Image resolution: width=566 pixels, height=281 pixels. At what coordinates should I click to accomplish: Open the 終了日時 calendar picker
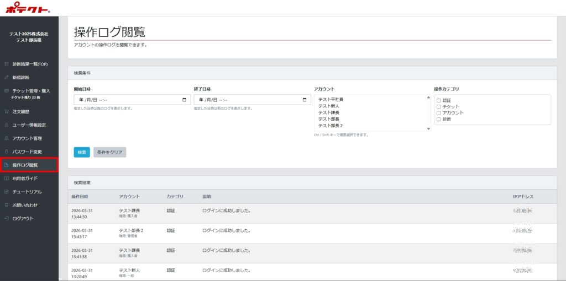304,100
